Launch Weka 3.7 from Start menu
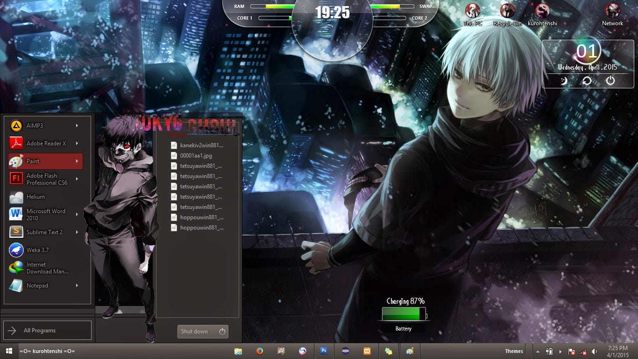 40,250
